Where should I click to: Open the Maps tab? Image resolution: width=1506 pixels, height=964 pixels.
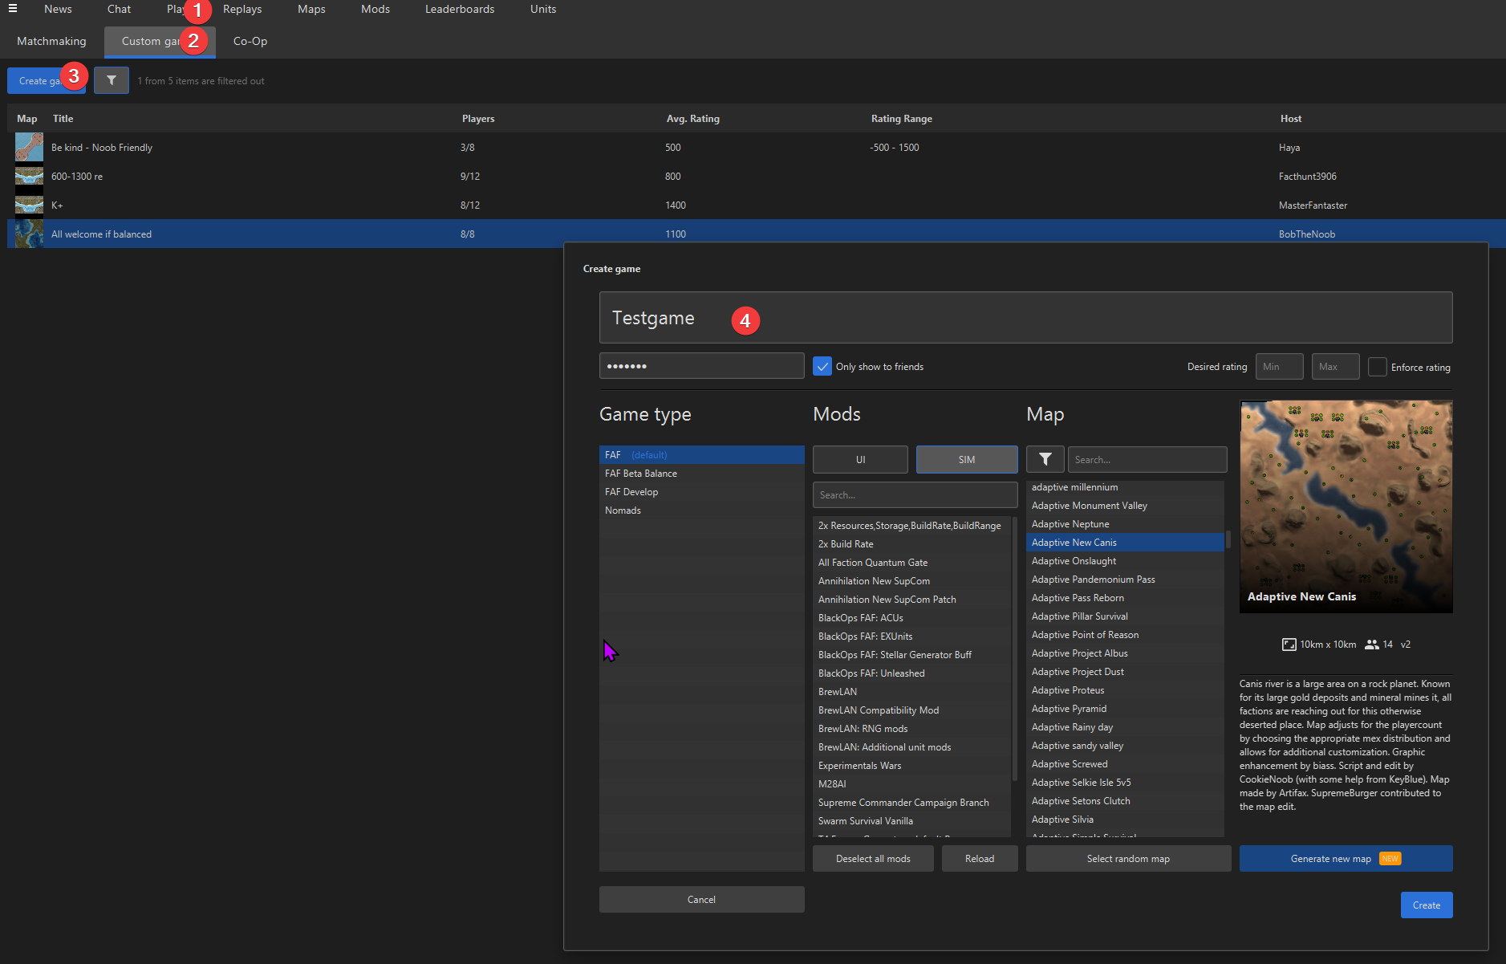(x=311, y=9)
